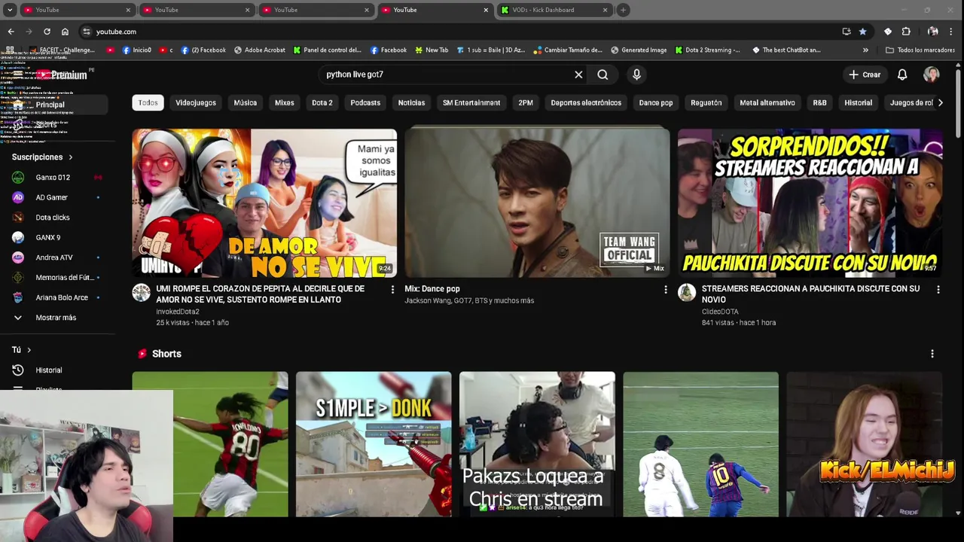Open Dota 2 Streaming bookmark

708,50
